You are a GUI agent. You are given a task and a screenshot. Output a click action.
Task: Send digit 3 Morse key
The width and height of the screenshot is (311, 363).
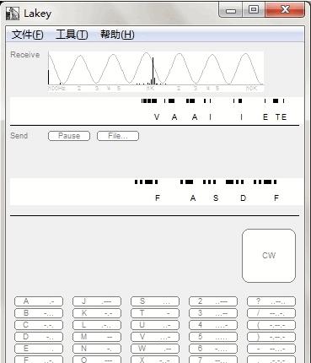213,313
